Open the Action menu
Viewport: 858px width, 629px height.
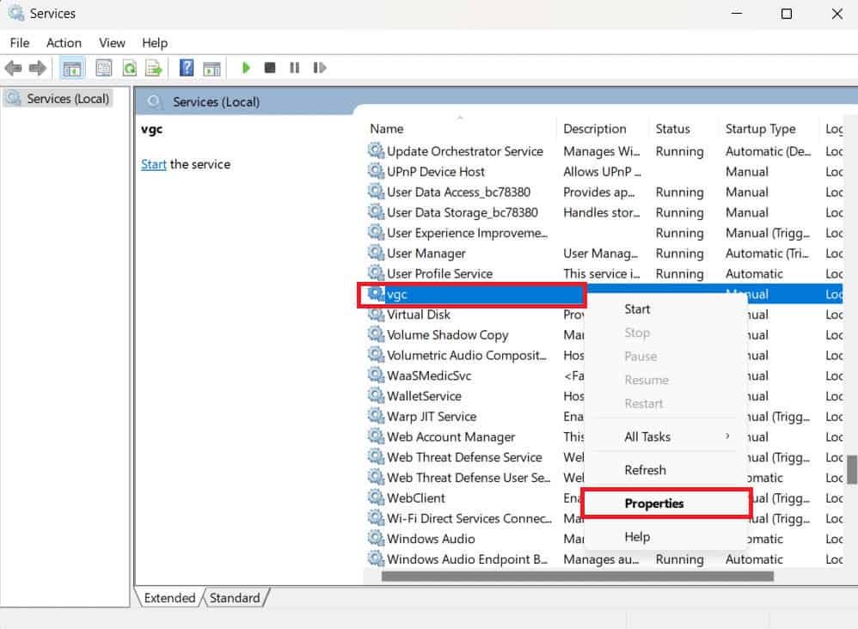pyautogui.click(x=64, y=42)
